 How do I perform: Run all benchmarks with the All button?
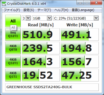13,21
